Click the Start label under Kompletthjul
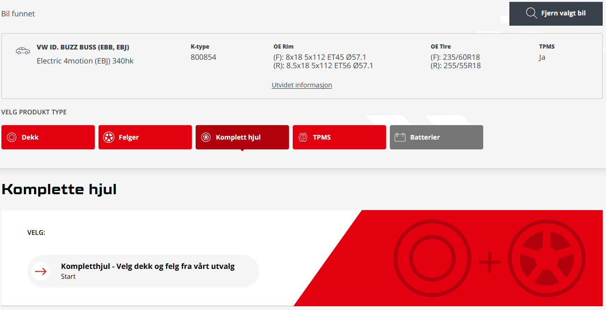The width and height of the screenshot is (606, 310). [x=68, y=276]
